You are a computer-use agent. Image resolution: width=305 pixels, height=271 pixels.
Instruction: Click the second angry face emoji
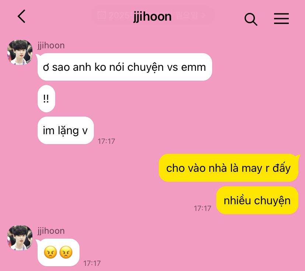click(x=66, y=252)
